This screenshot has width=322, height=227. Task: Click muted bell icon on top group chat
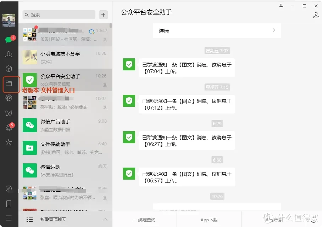coord(105,40)
